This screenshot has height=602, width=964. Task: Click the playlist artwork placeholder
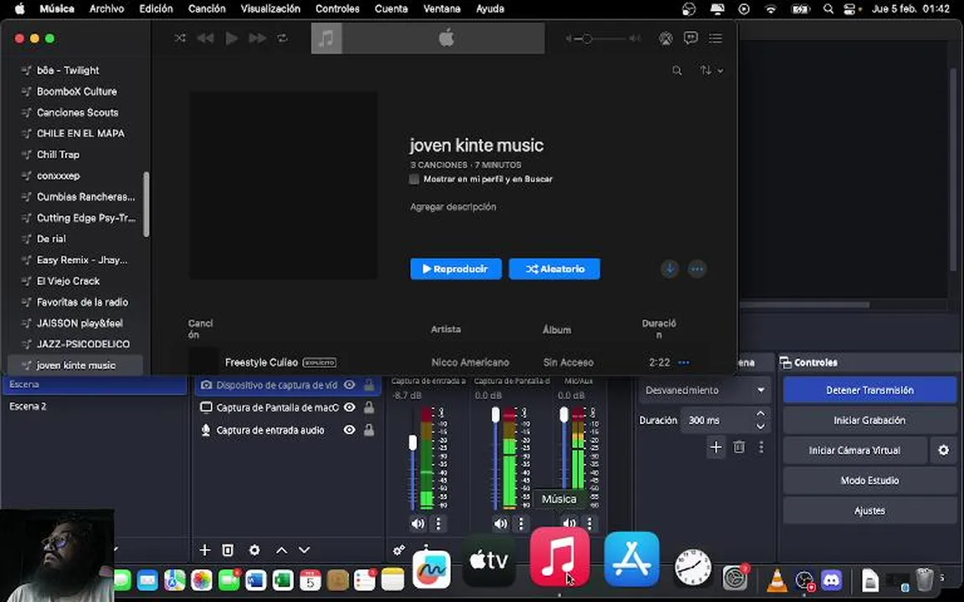click(284, 186)
